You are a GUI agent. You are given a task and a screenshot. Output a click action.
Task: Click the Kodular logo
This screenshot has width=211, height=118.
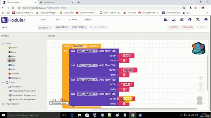click(x=13, y=20)
